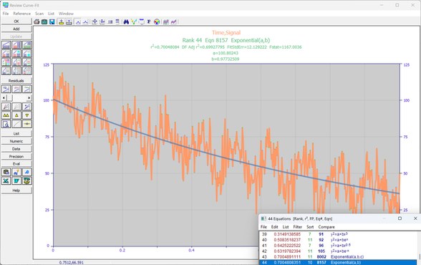Open Compare menu in the Equations window
Viewport: 421px width, 265px height.
(326, 227)
